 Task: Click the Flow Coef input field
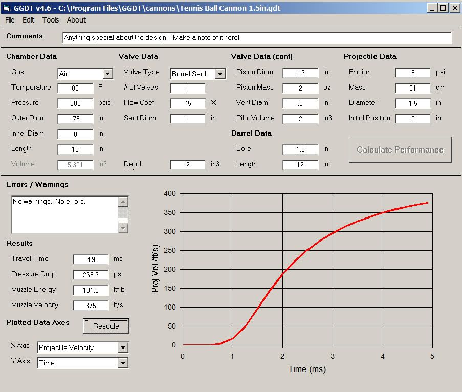click(x=188, y=103)
